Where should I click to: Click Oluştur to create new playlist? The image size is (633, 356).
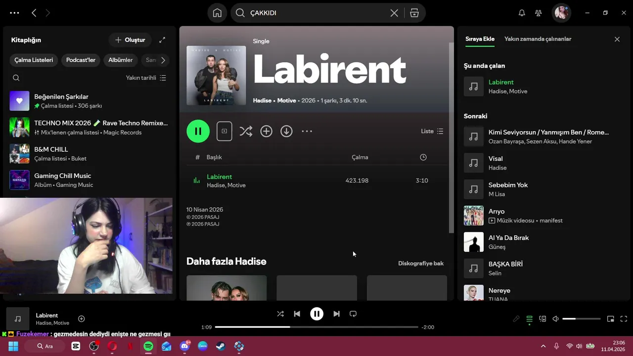pyautogui.click(x=130, y=40)
